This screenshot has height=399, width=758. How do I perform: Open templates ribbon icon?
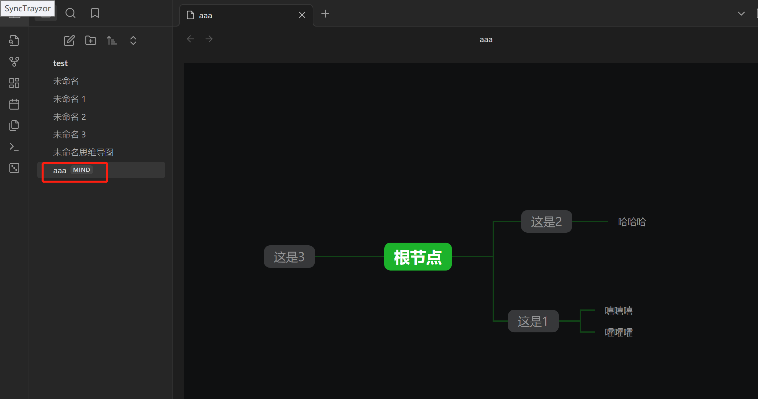[x=14, y=125]
